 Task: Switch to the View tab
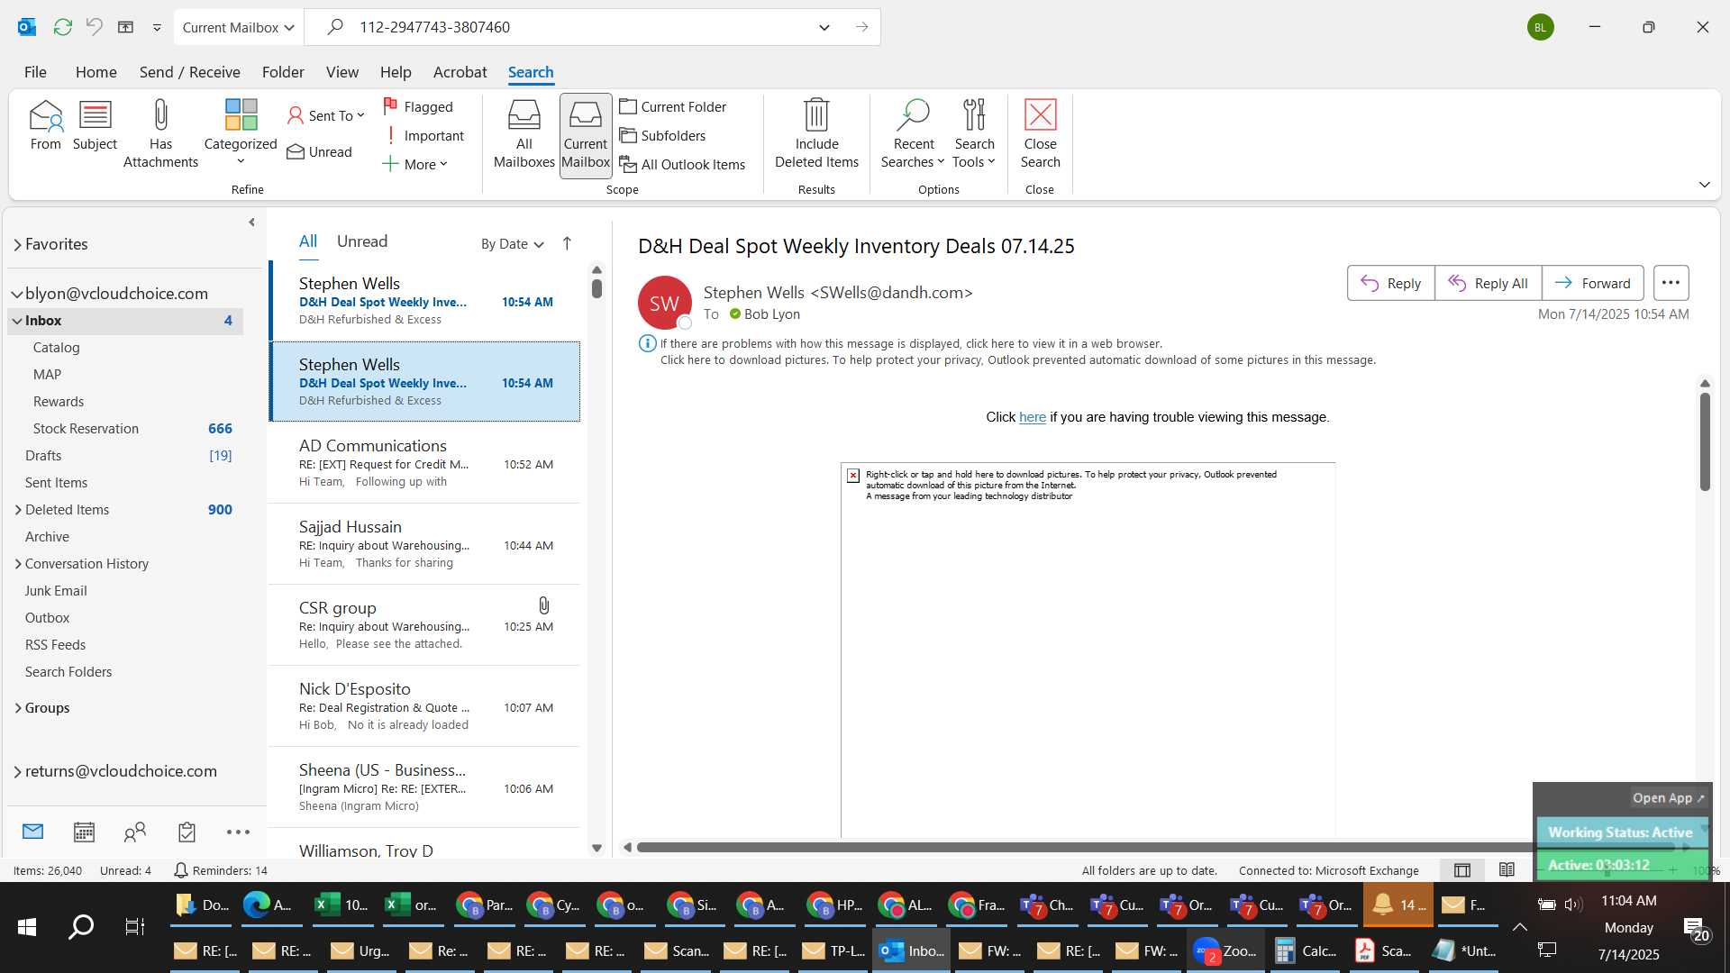(341, 72)
